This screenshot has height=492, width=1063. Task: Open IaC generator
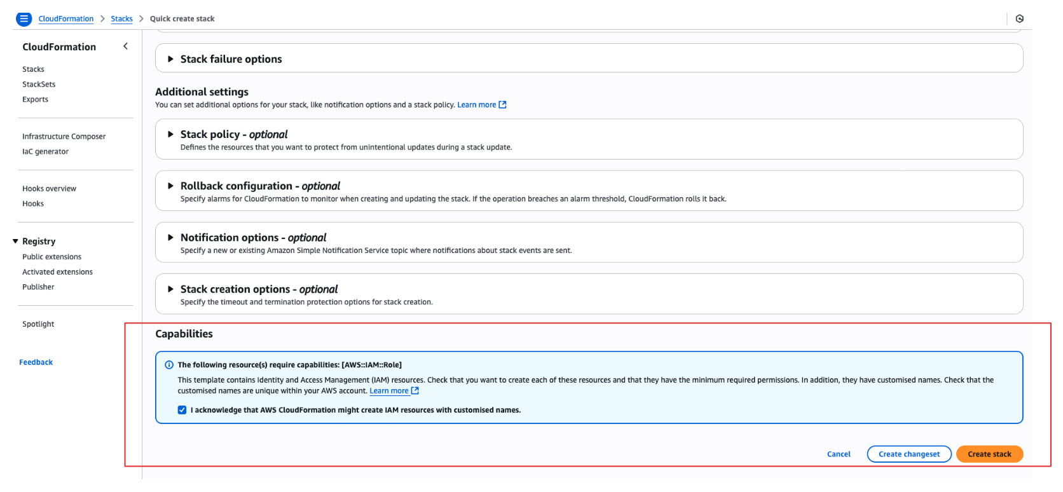[x=45, y=152]
